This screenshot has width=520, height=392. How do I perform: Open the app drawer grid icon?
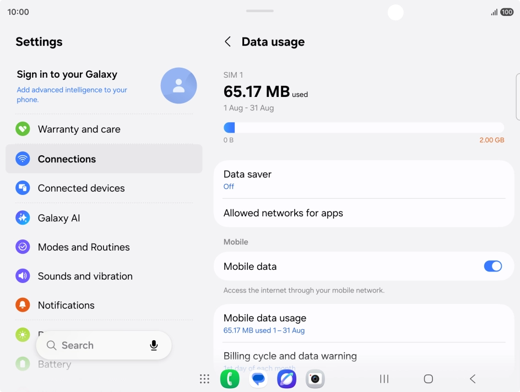[x=204, y=379]
